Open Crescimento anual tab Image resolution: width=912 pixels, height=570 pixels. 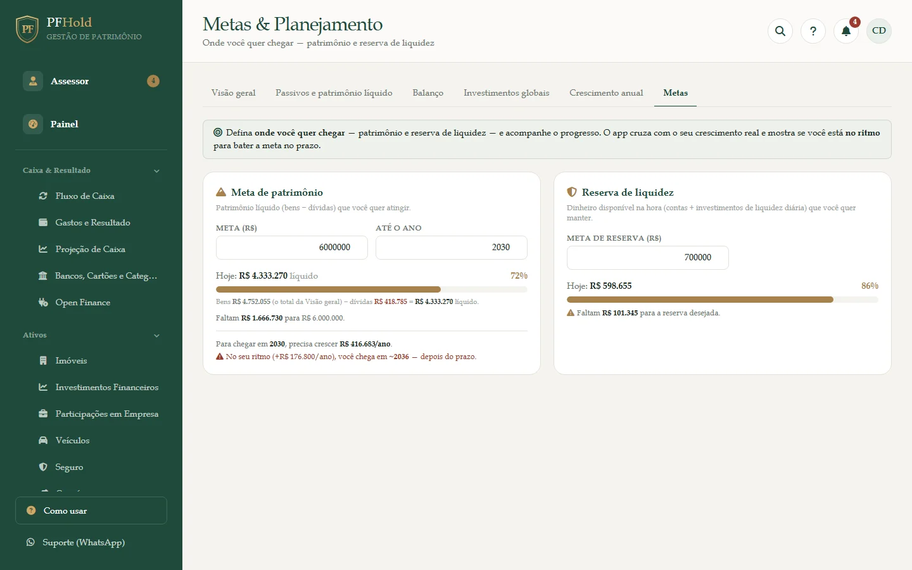point(606,92)
